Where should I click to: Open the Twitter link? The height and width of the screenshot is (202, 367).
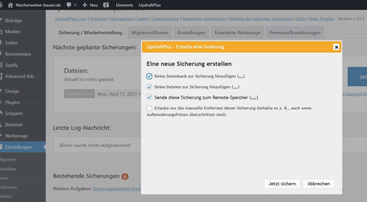pyautogui.click(x=143, y=19)
